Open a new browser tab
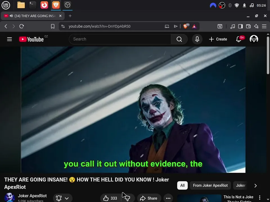 (70, 16)
